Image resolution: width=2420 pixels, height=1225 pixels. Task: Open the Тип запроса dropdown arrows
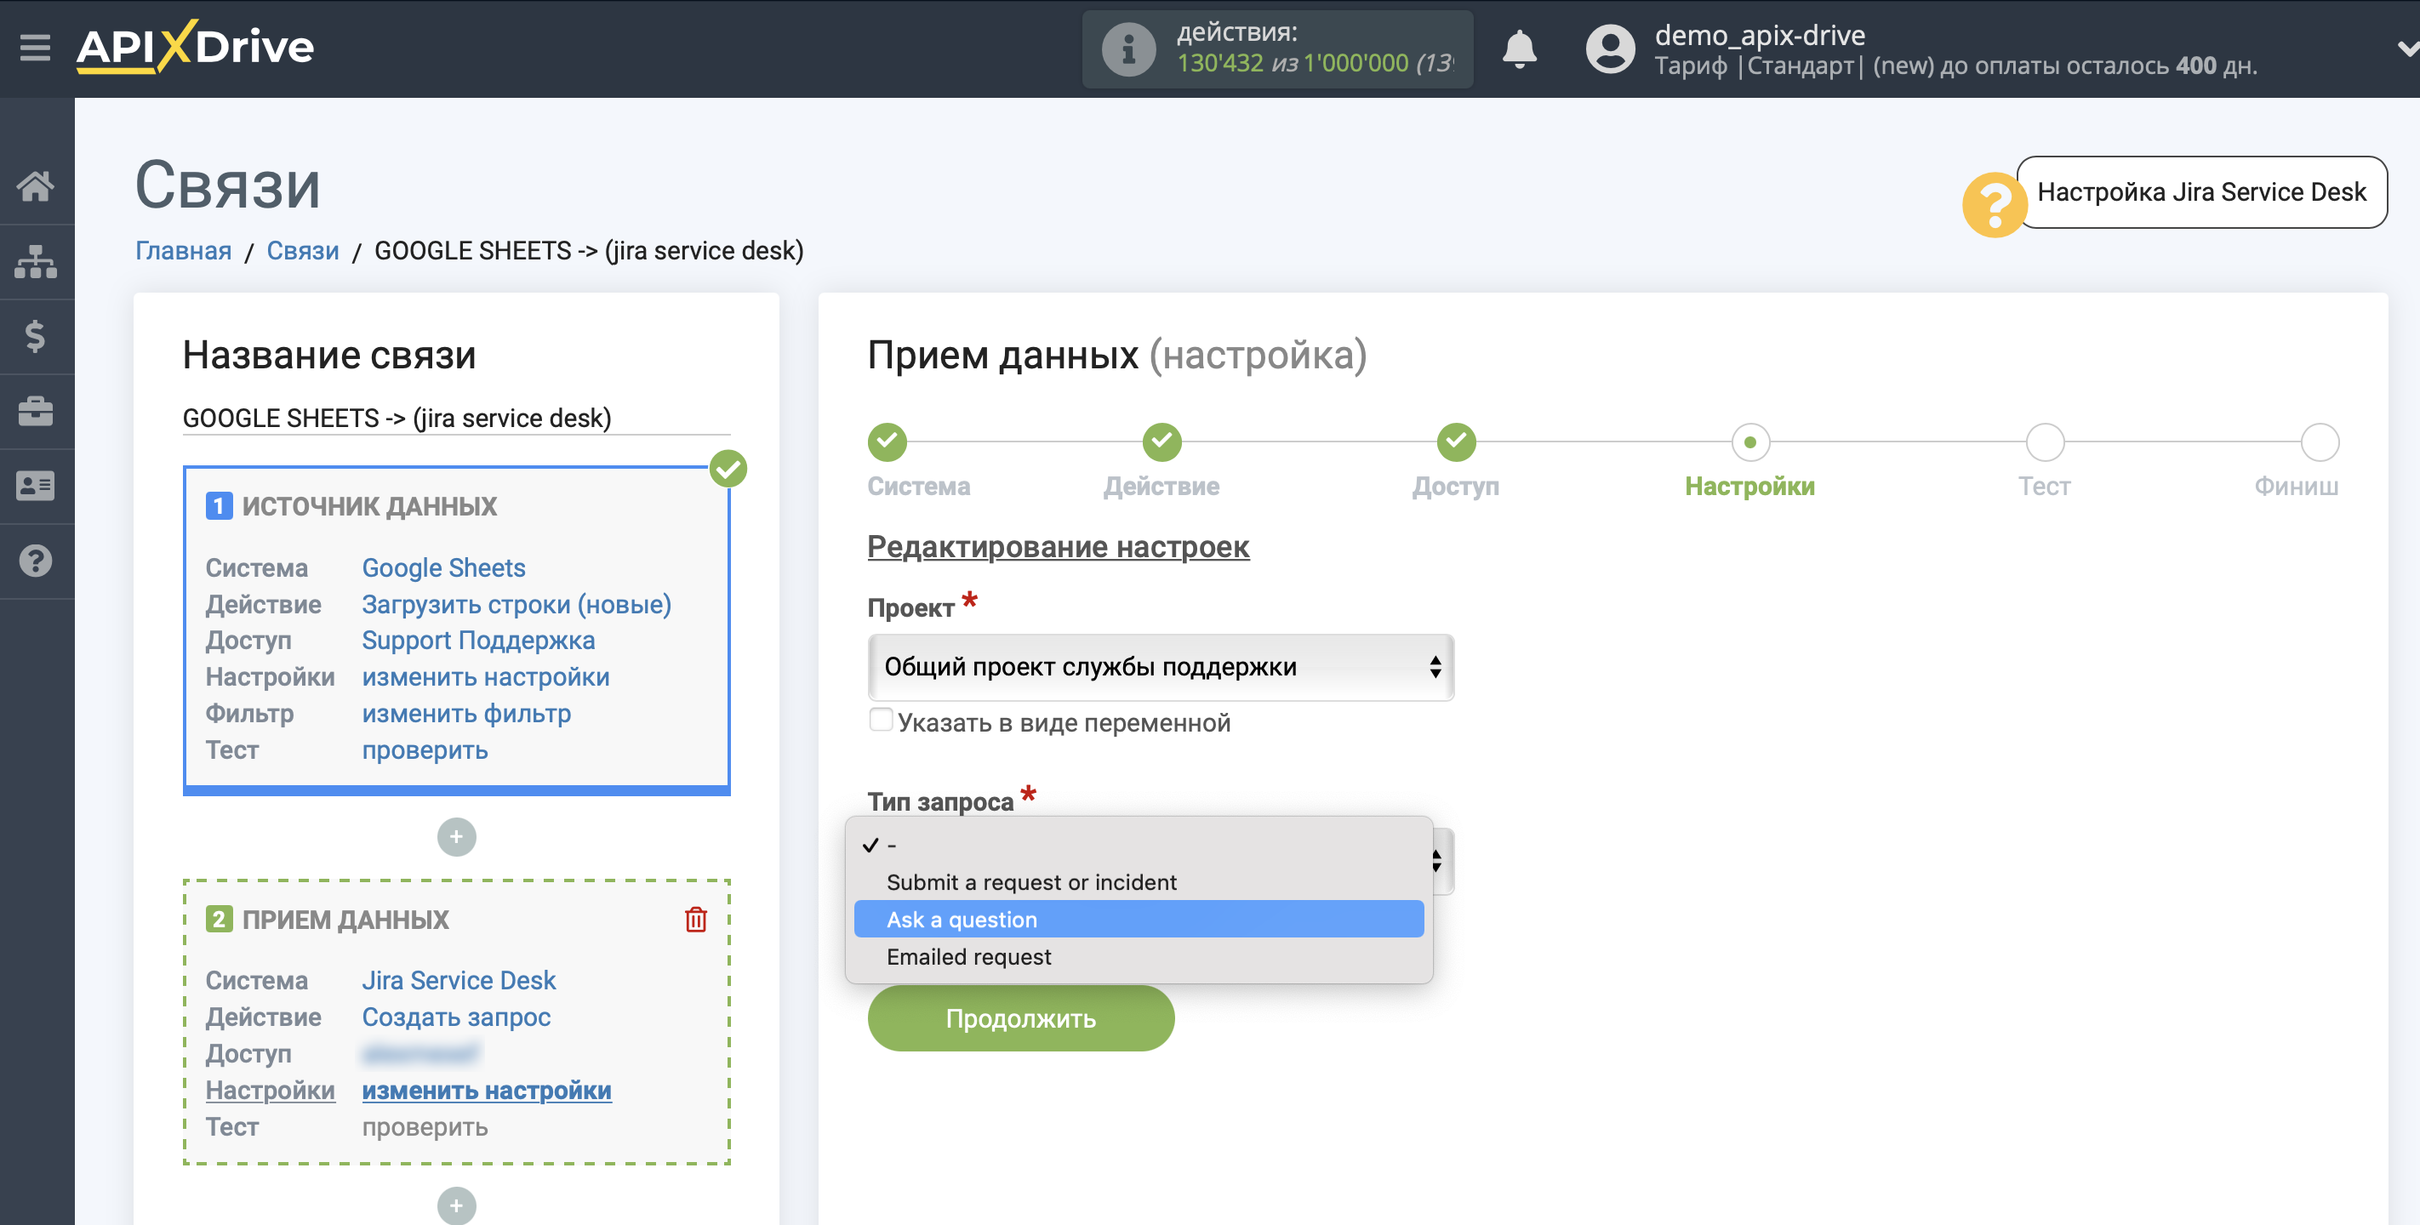coord(1436,861)
